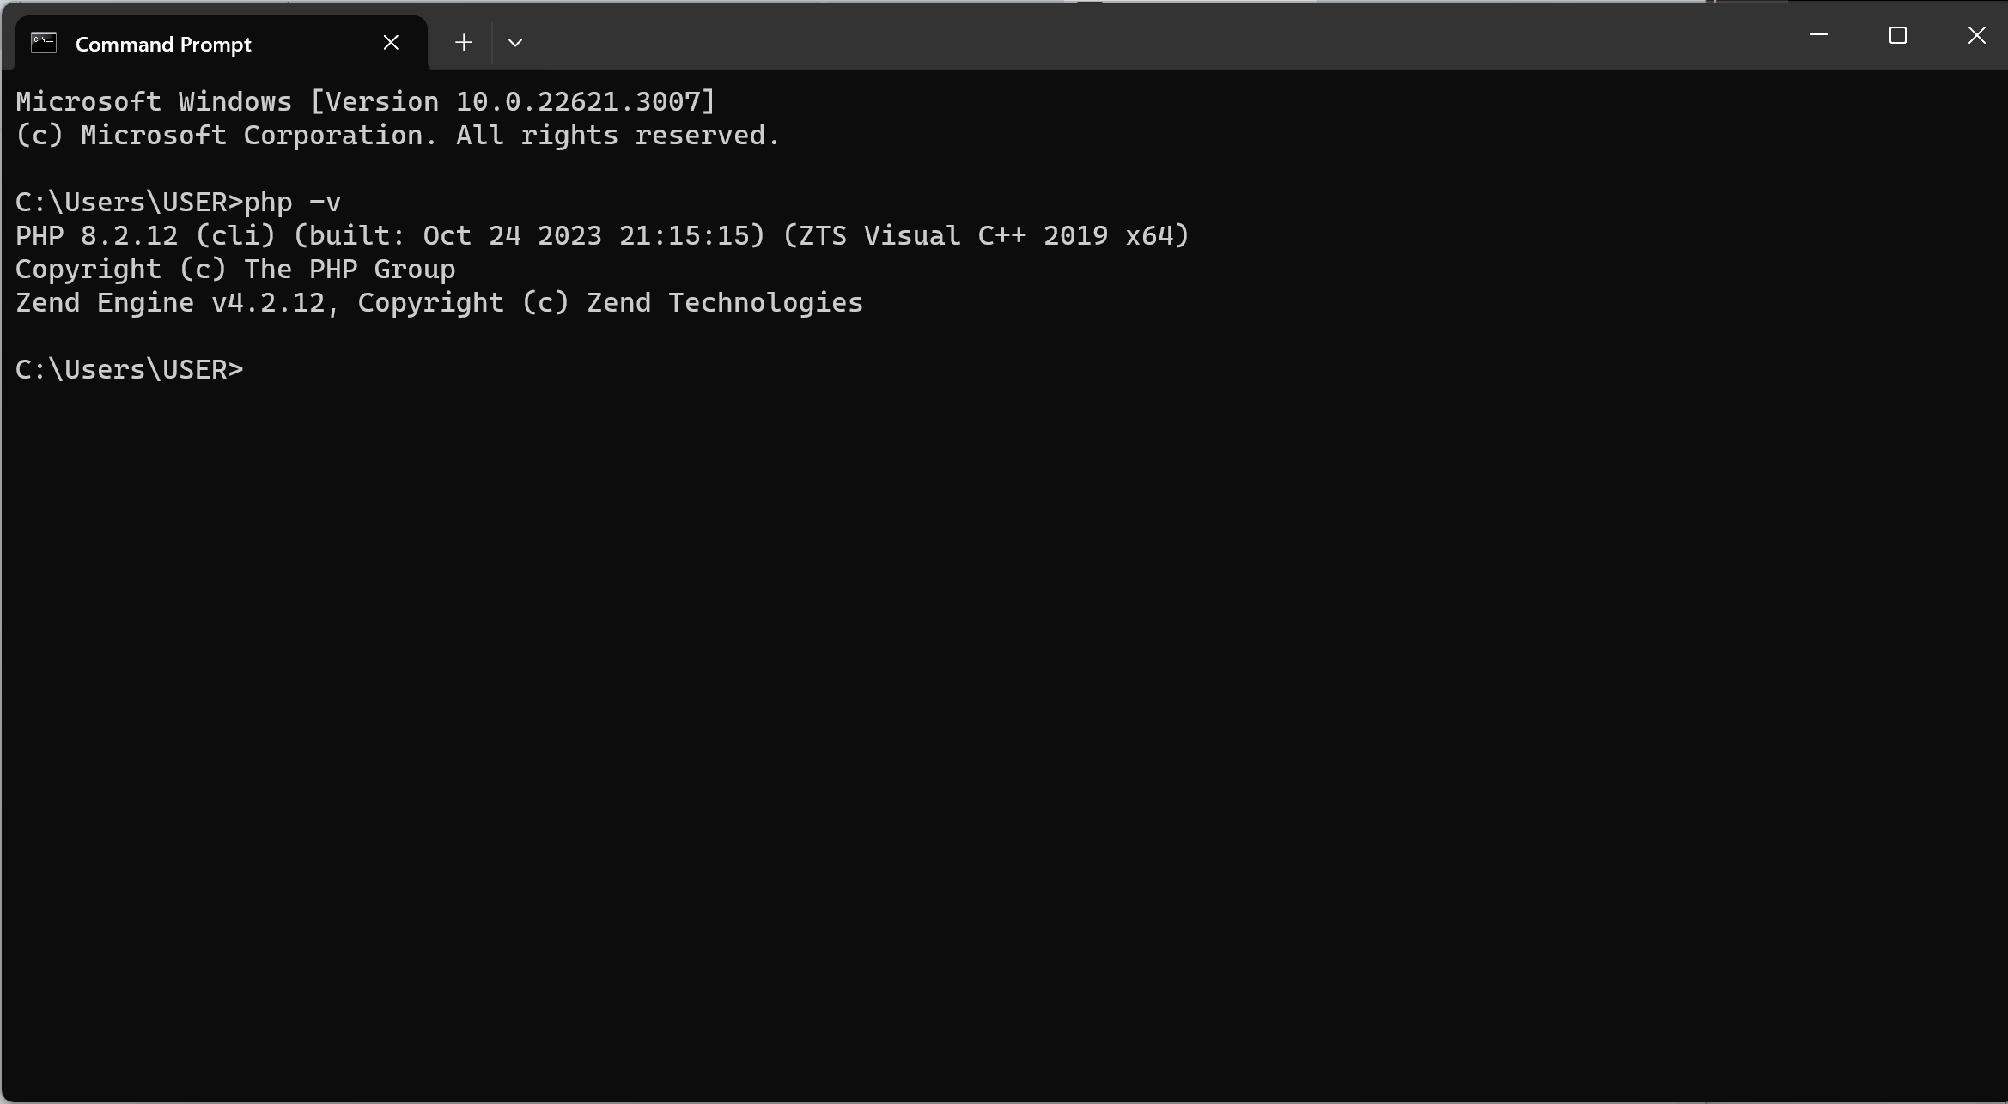Screen dimensions: 2008x1104
Task: Open a new tab with plus icon
Action: [464, 42]
